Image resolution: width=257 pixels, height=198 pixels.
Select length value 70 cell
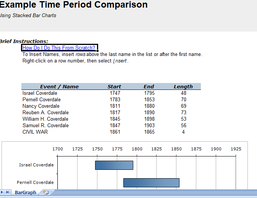184,99
